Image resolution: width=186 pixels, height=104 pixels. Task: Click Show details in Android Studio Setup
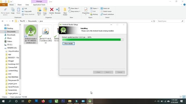click(x=69, y=44)
